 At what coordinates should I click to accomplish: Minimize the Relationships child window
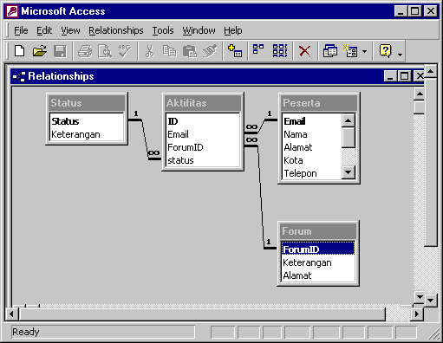click(391, 76)
